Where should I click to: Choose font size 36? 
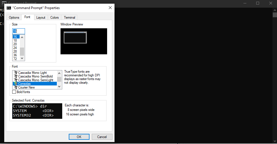16,55
